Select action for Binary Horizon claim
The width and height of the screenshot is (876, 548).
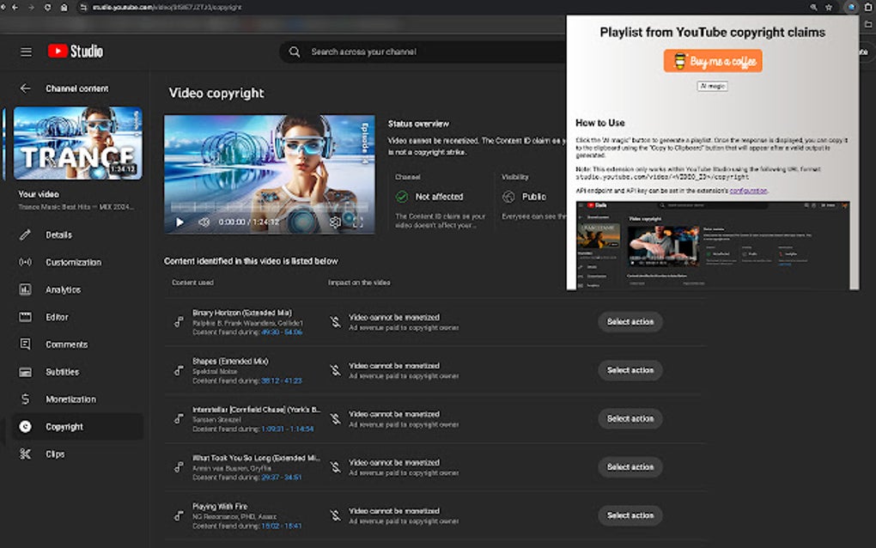pos(630,322)
